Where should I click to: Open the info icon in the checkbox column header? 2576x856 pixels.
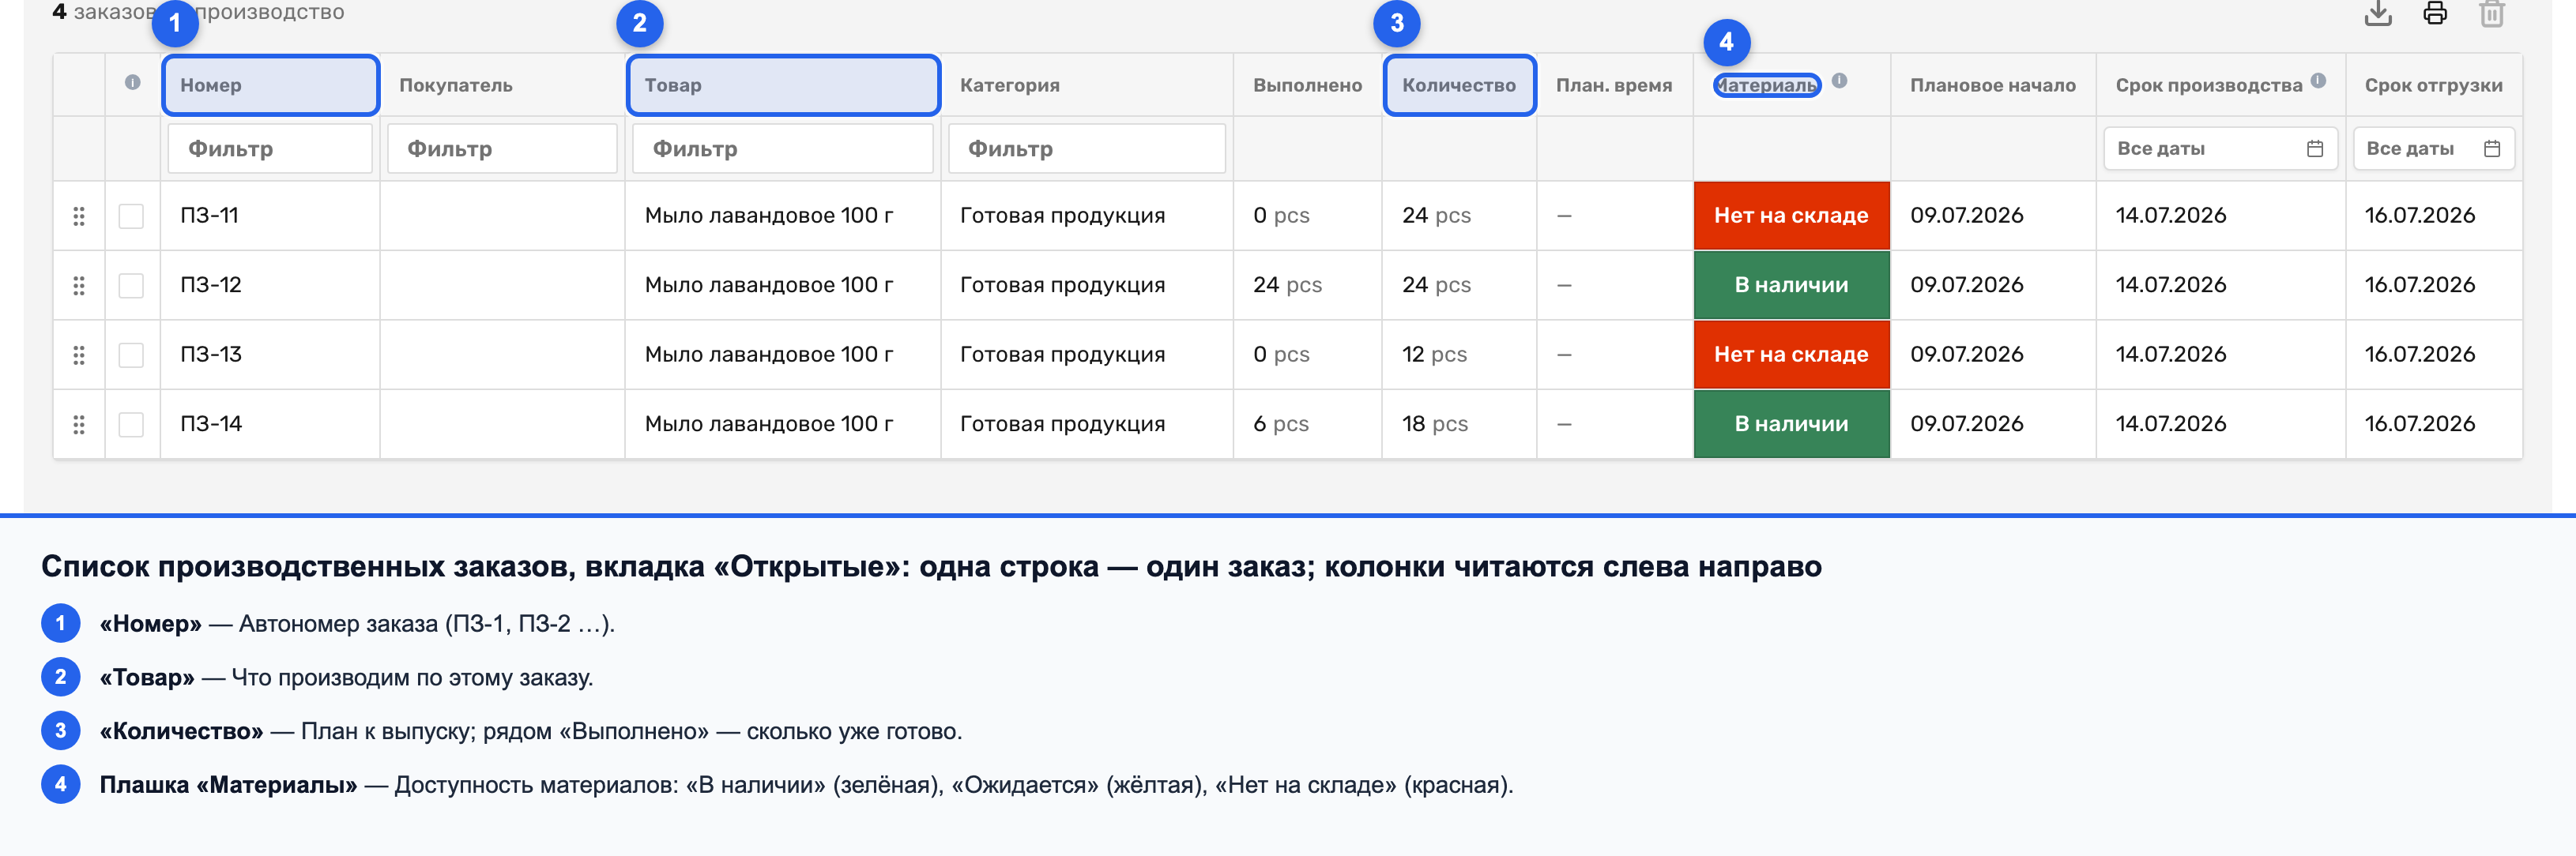click(x=132, y=83)
